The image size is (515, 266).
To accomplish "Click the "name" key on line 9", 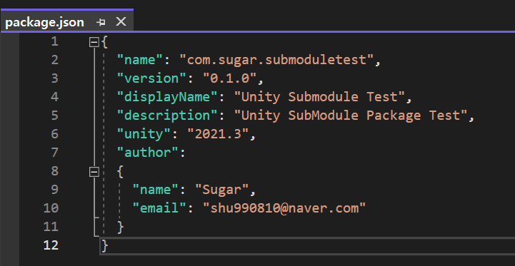I will [x=156, y=190].
